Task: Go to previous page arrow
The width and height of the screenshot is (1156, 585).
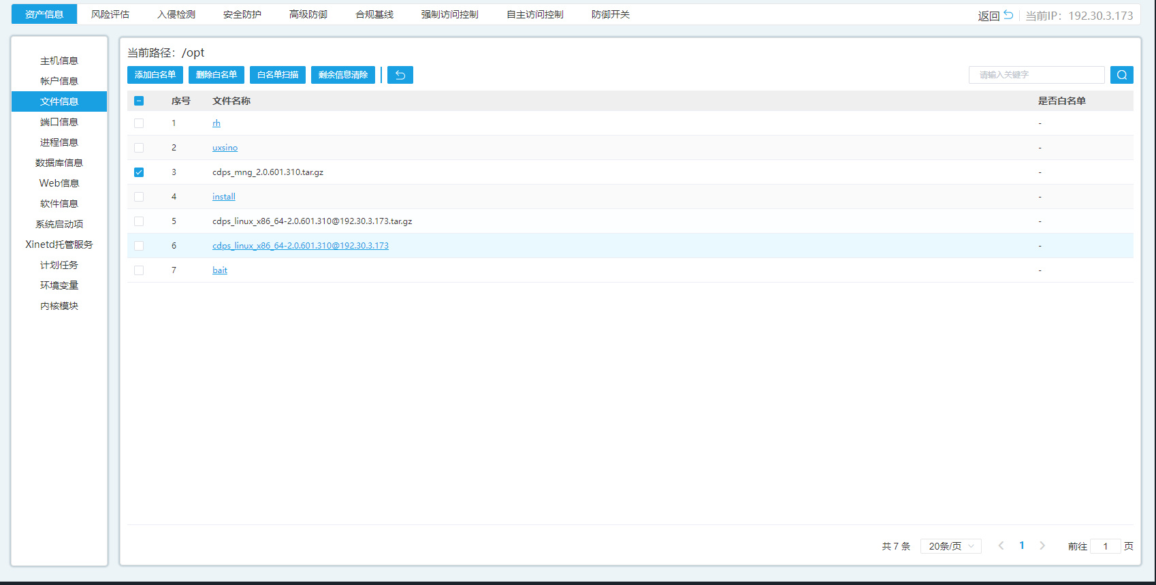Action: tap(1001, 546)
